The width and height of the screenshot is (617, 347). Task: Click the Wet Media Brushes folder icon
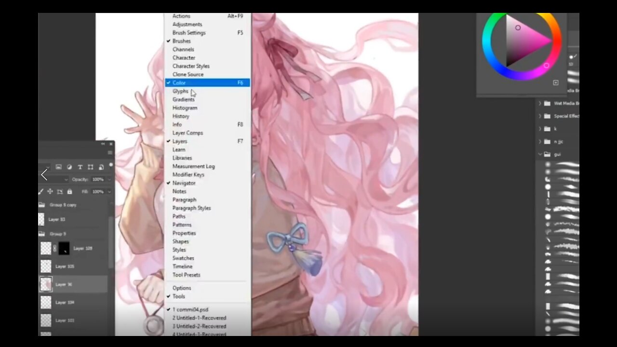pos(547,103)
